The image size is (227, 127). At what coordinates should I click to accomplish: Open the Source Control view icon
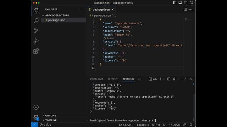[36, 31]
